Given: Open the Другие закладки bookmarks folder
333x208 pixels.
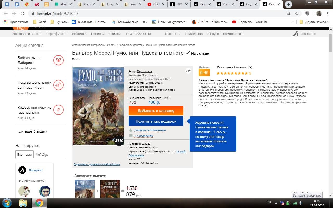Looking at the screenshot, I should (314, 22).
